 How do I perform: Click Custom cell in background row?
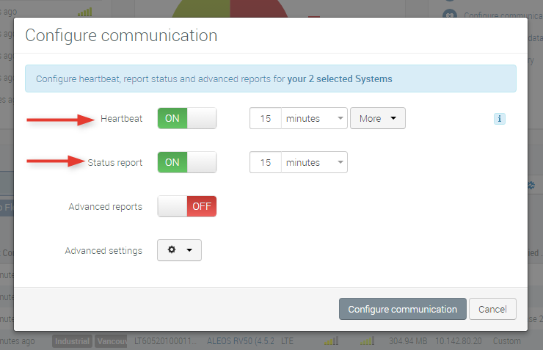tap(506, 341)
